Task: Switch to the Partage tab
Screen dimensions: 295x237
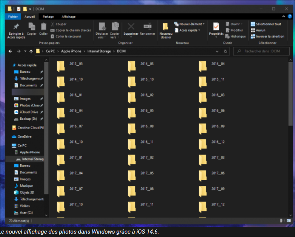Action: click(48, 17)
